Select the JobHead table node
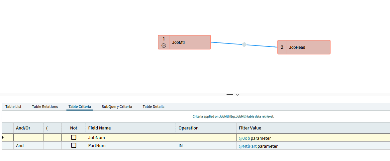Viewport: 390px width, 161px height. point(304,47)
